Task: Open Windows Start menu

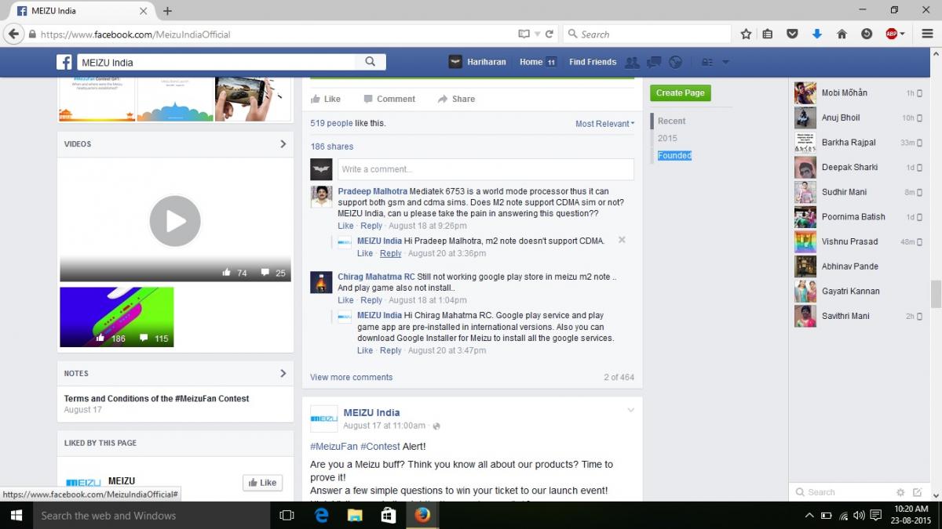Action: (x=16, y=516)
